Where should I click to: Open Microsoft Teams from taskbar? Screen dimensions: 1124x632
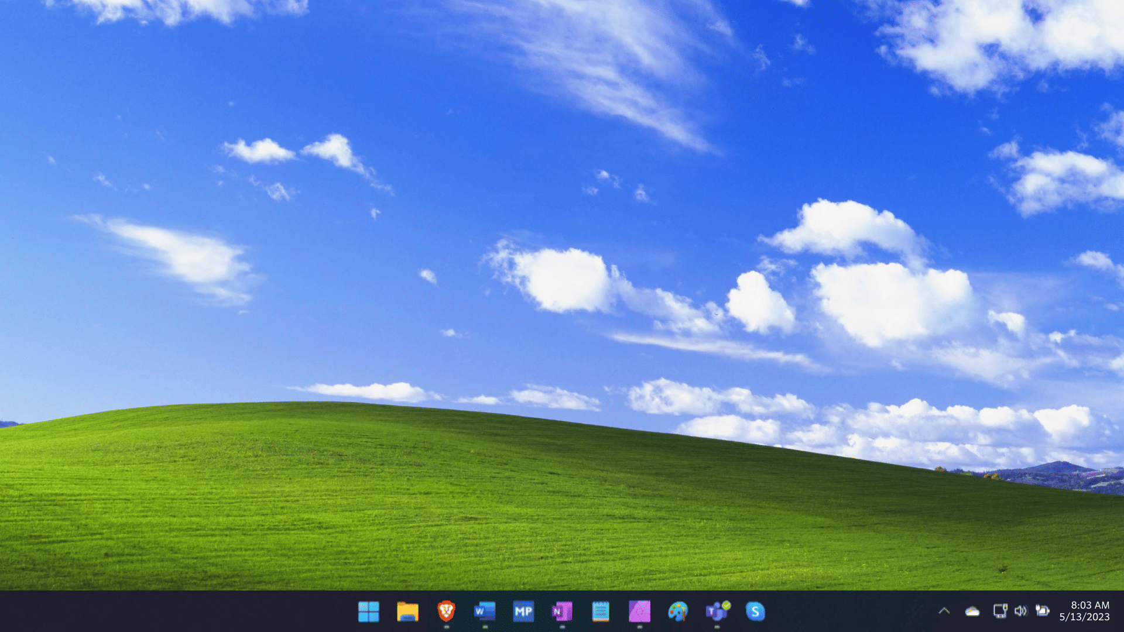[717, 612]
